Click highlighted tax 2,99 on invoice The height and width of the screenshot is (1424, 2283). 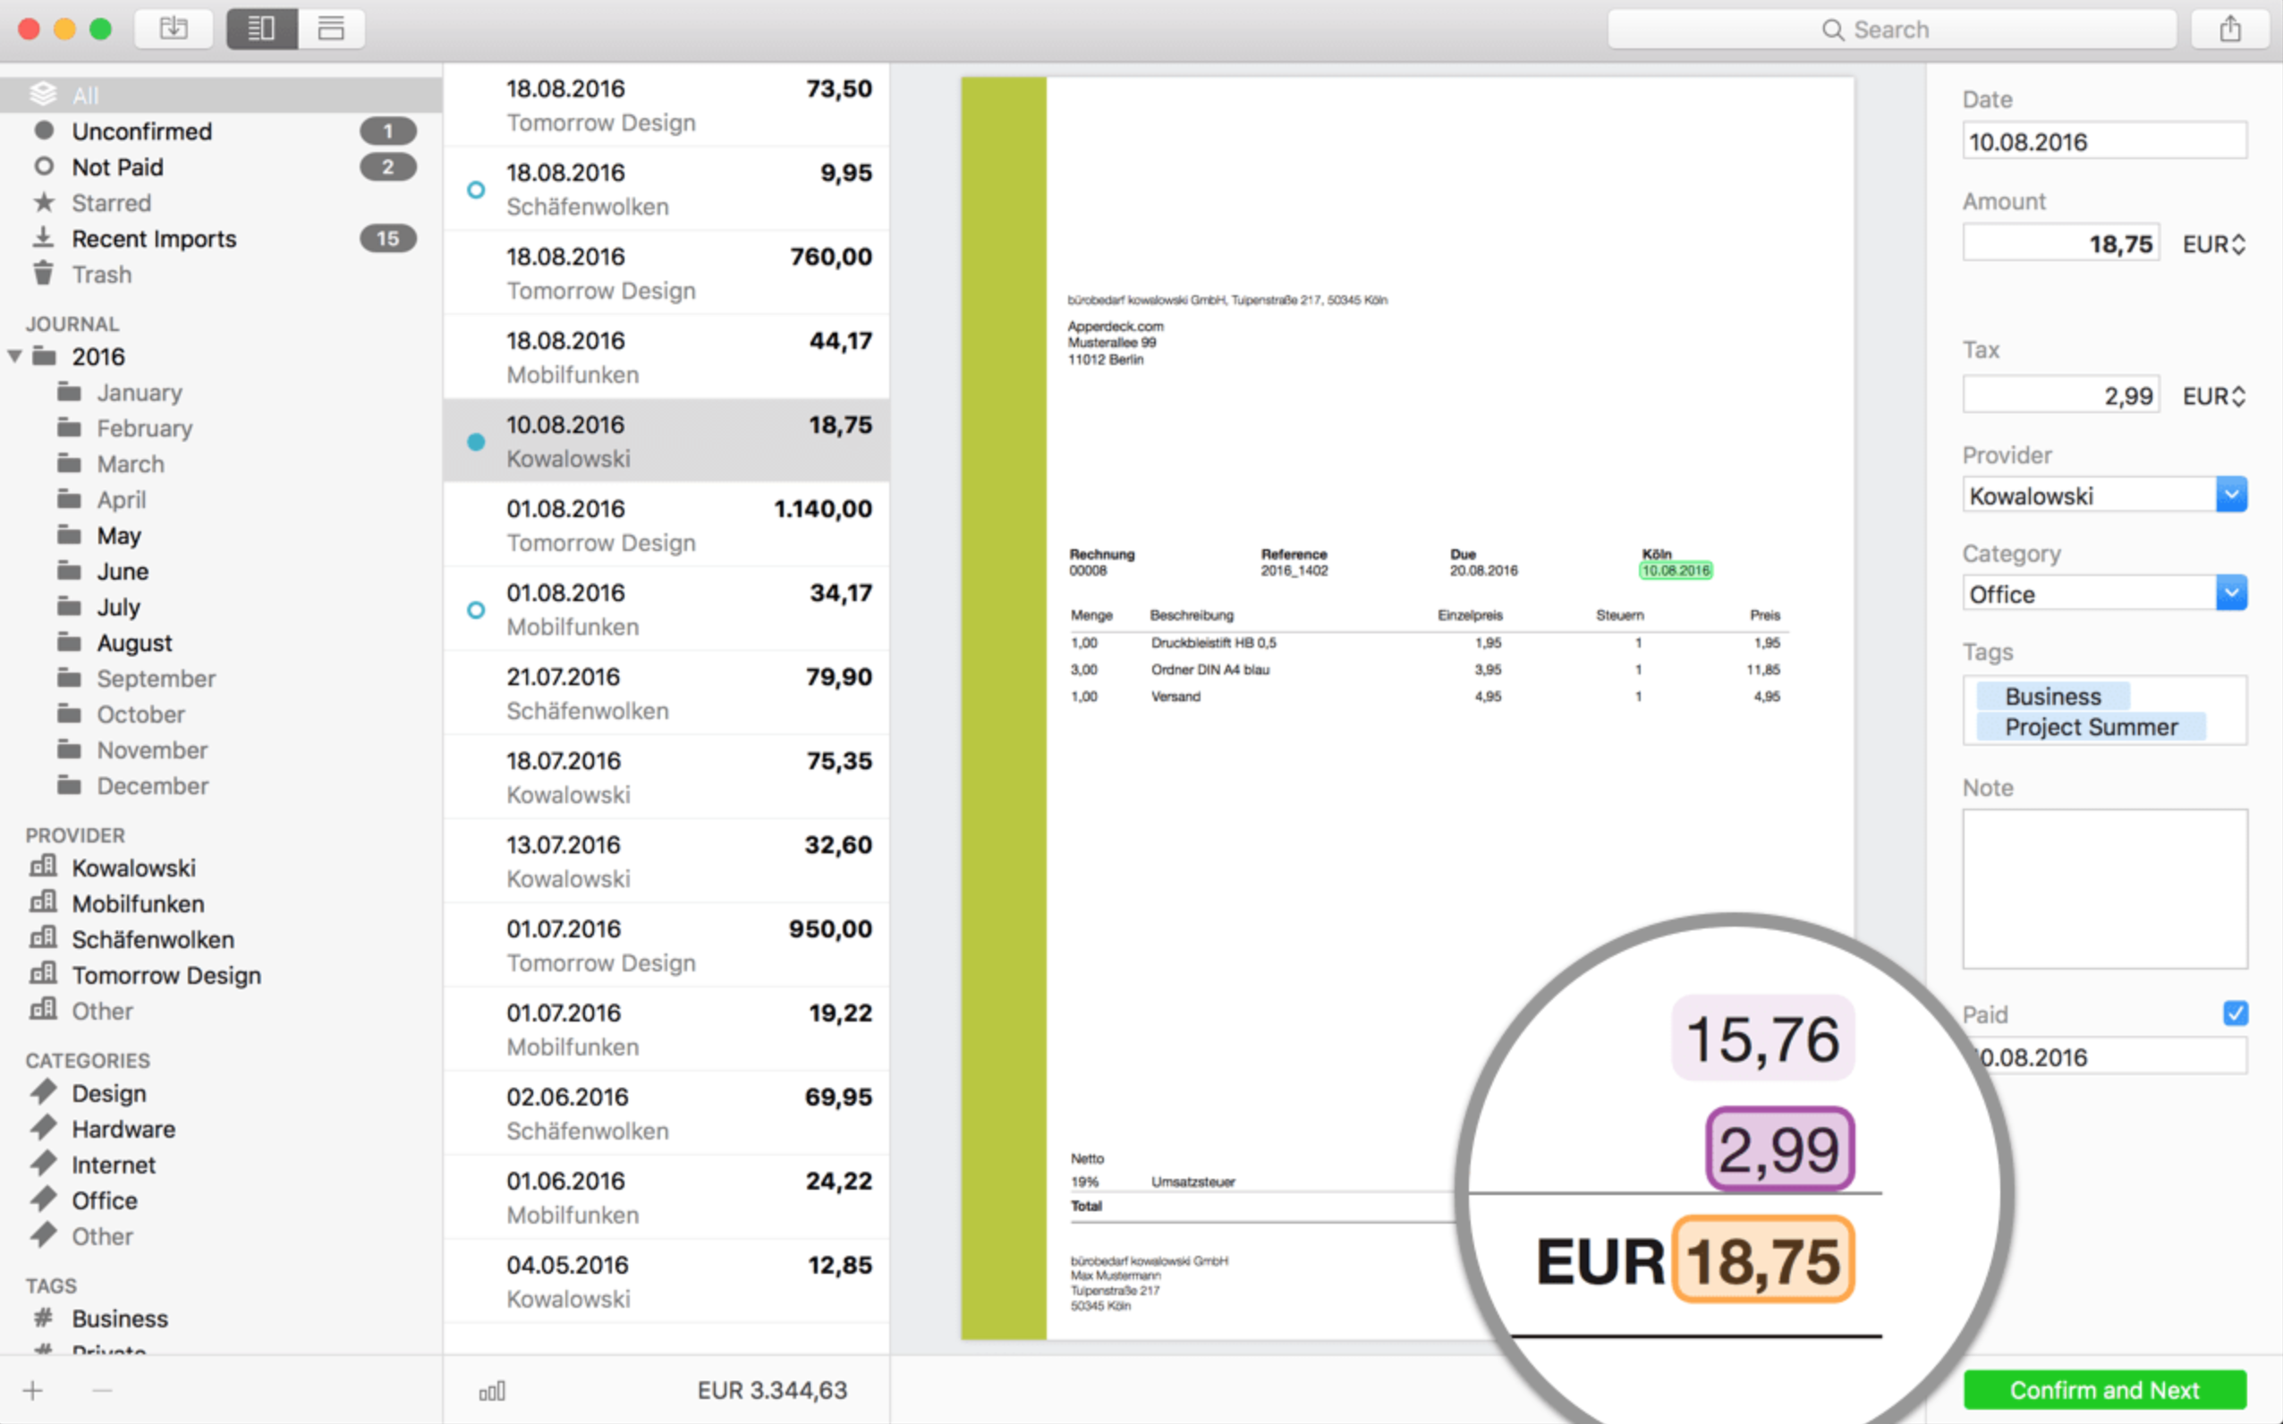tap(1779, 1148)
